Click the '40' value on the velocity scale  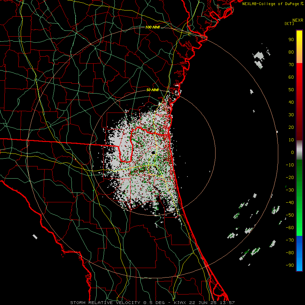pyautogui.click(x=291, y=102)
